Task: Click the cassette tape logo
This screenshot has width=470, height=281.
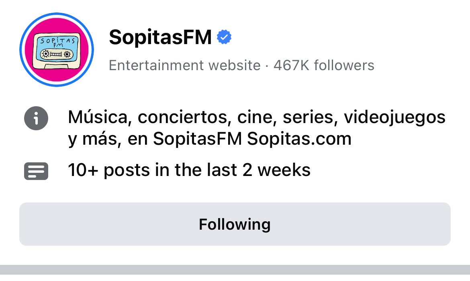Action: (x=57, y=51)
